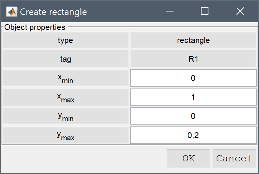Viewport: 259px width, 174px height.
Task: Select the ymax value field showing 0.2
Action: 193,135
